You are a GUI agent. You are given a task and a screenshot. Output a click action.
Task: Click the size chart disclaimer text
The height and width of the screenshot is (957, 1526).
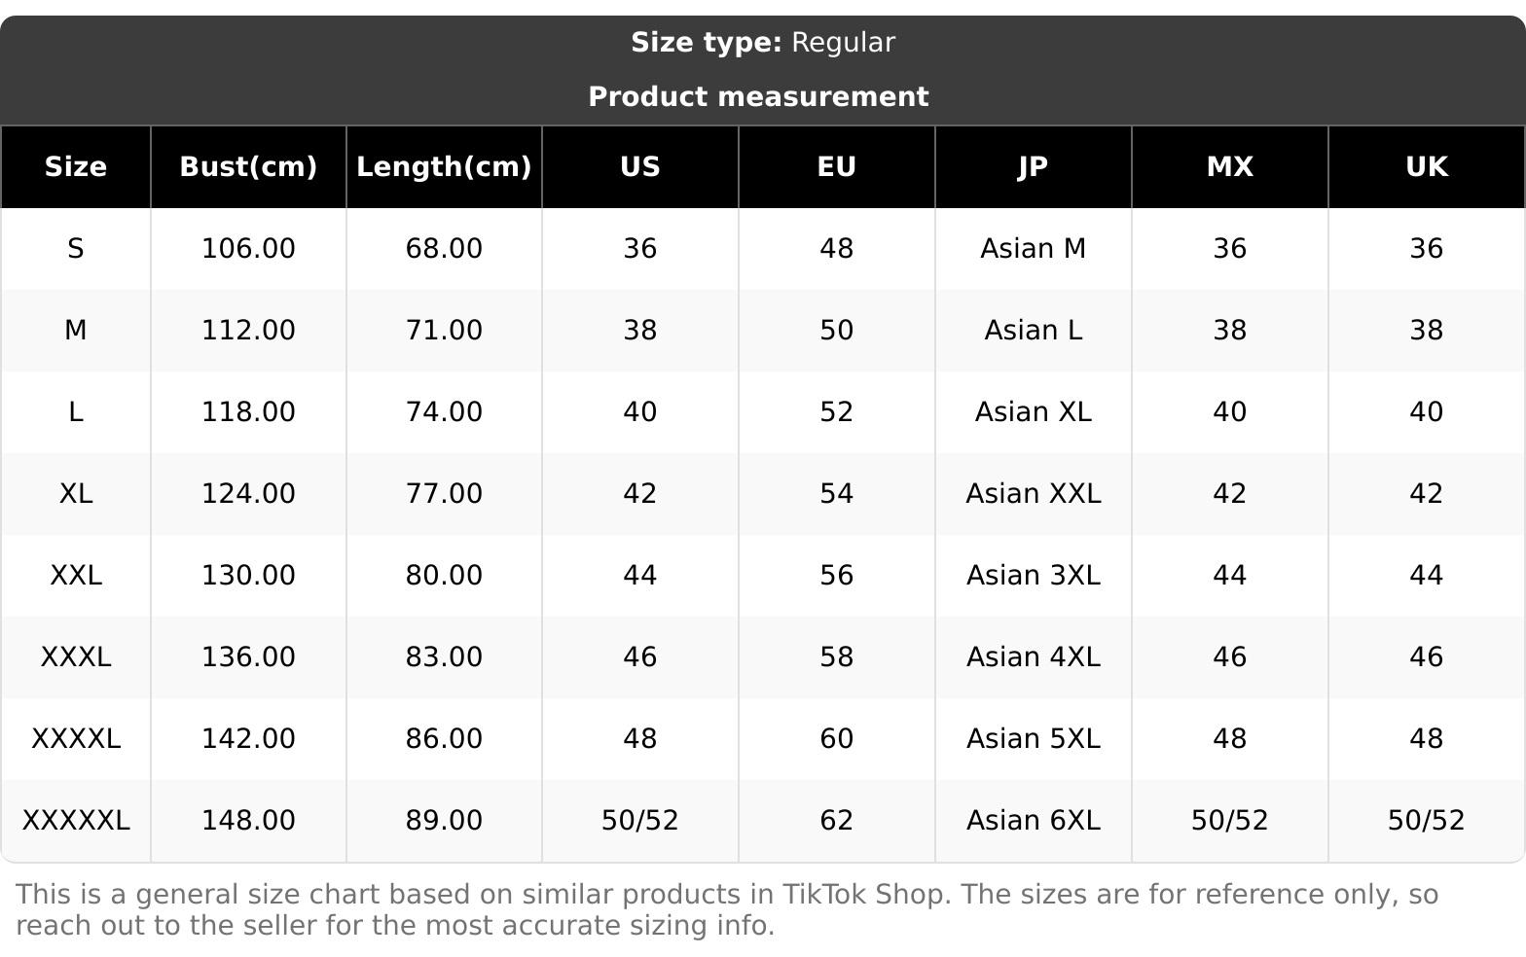coord(726,909)
